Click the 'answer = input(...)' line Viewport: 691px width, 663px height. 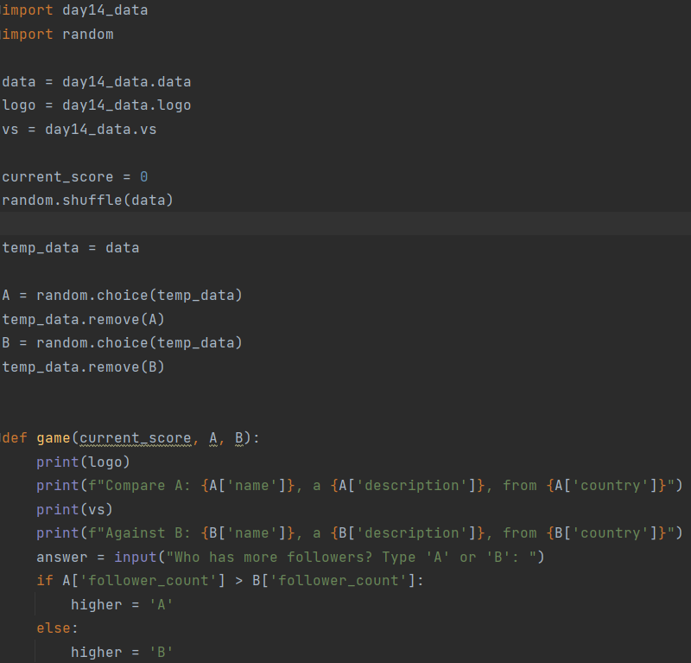(x=291, y=558)
